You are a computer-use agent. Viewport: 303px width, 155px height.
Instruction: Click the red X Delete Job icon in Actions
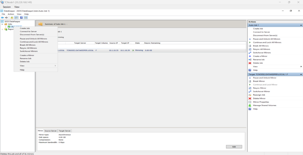[250, 63]
